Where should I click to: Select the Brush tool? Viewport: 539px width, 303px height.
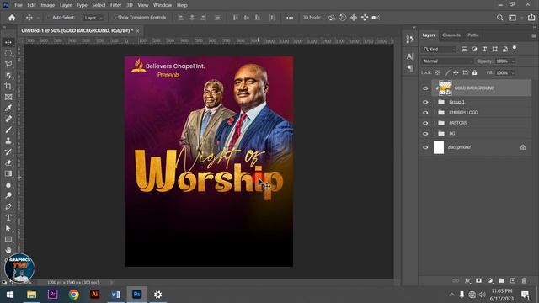pyautogui.click(x=8, y=130)
